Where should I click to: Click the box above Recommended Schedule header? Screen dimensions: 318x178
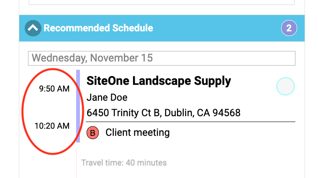pos(162,3)
